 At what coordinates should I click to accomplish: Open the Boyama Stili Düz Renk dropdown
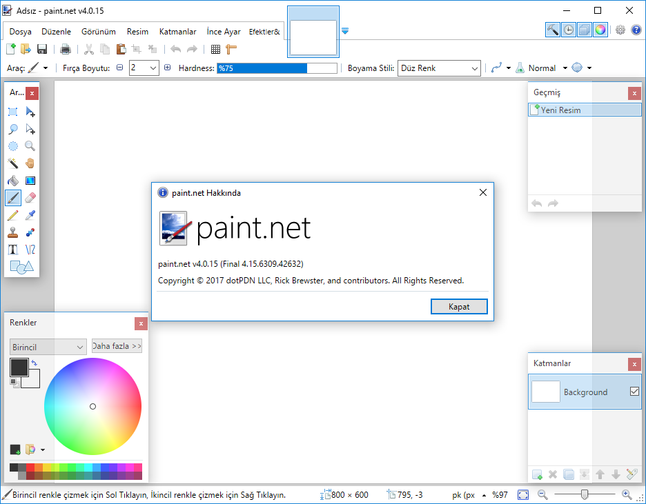(439, 68)
